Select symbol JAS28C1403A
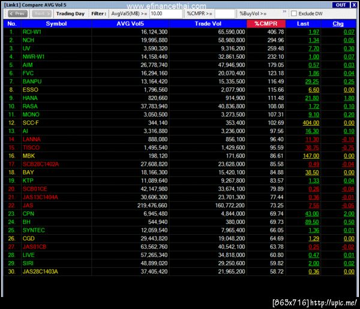The image size is (360, 309). click(x=40, y=271)
